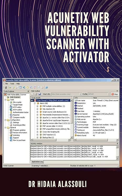Open Reporter in Tools Explorer tree
The image size is (122, 196).
(16, 115)
